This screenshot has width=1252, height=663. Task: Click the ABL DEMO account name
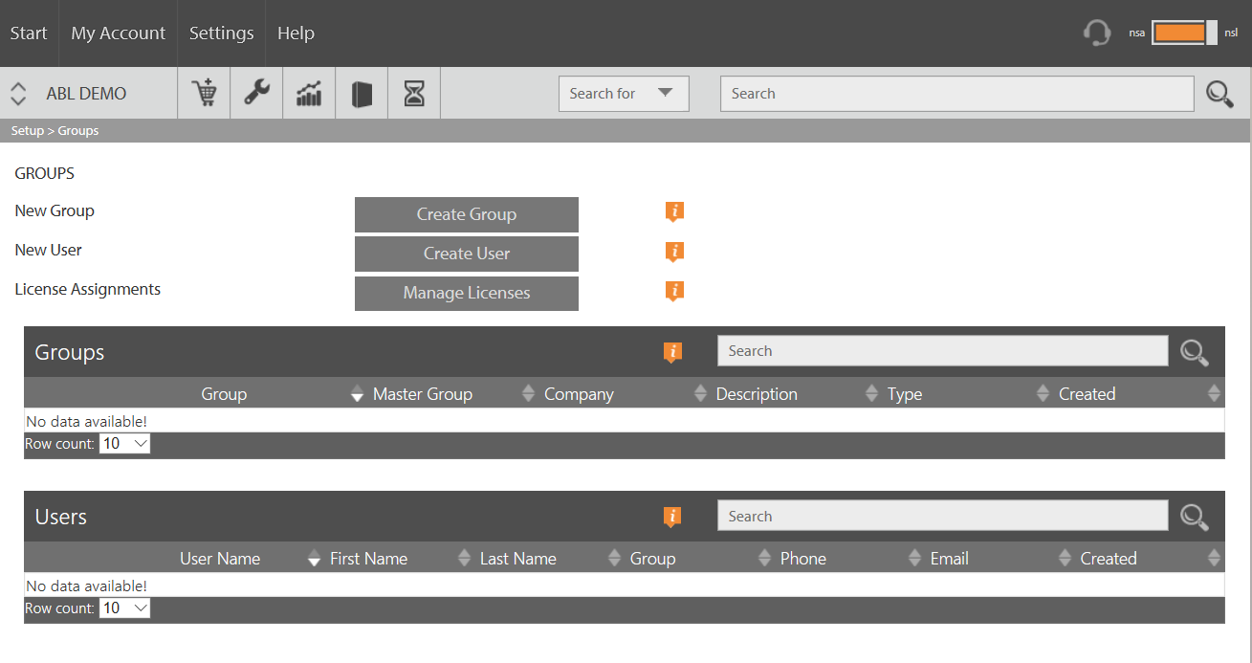pyautogui.click(x=86, y=94)
